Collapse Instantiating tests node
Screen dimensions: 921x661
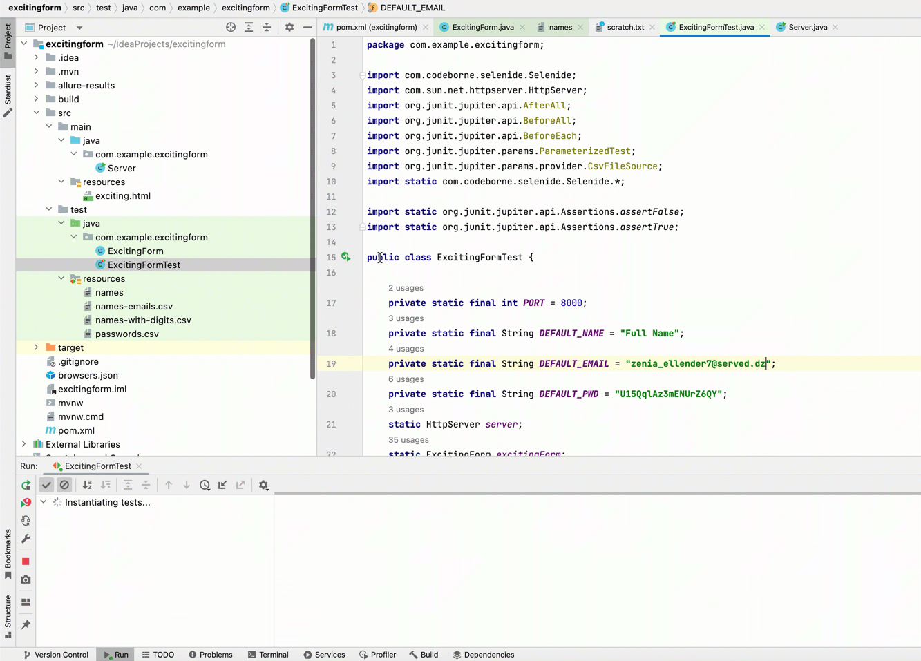[x=44, y=502]
